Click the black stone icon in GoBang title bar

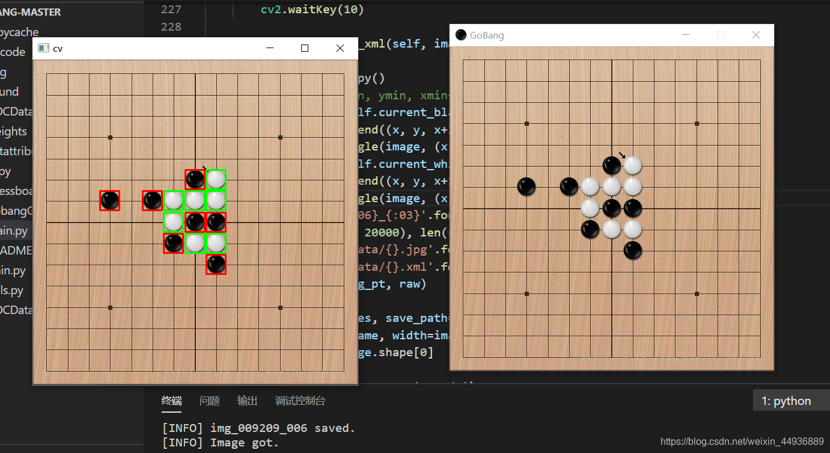tap(461, 35)
